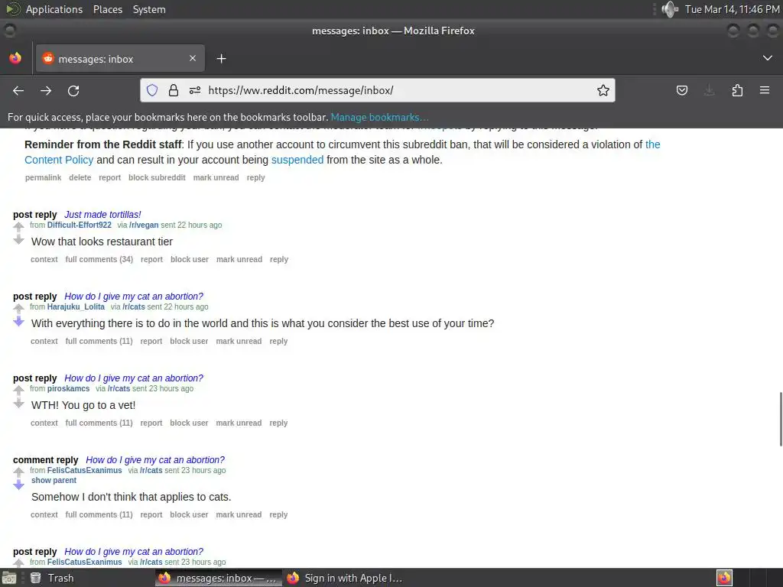Upvote FelisCatusExanimus's comment reply
Screen dimensions: 783x587
point(18,472)
